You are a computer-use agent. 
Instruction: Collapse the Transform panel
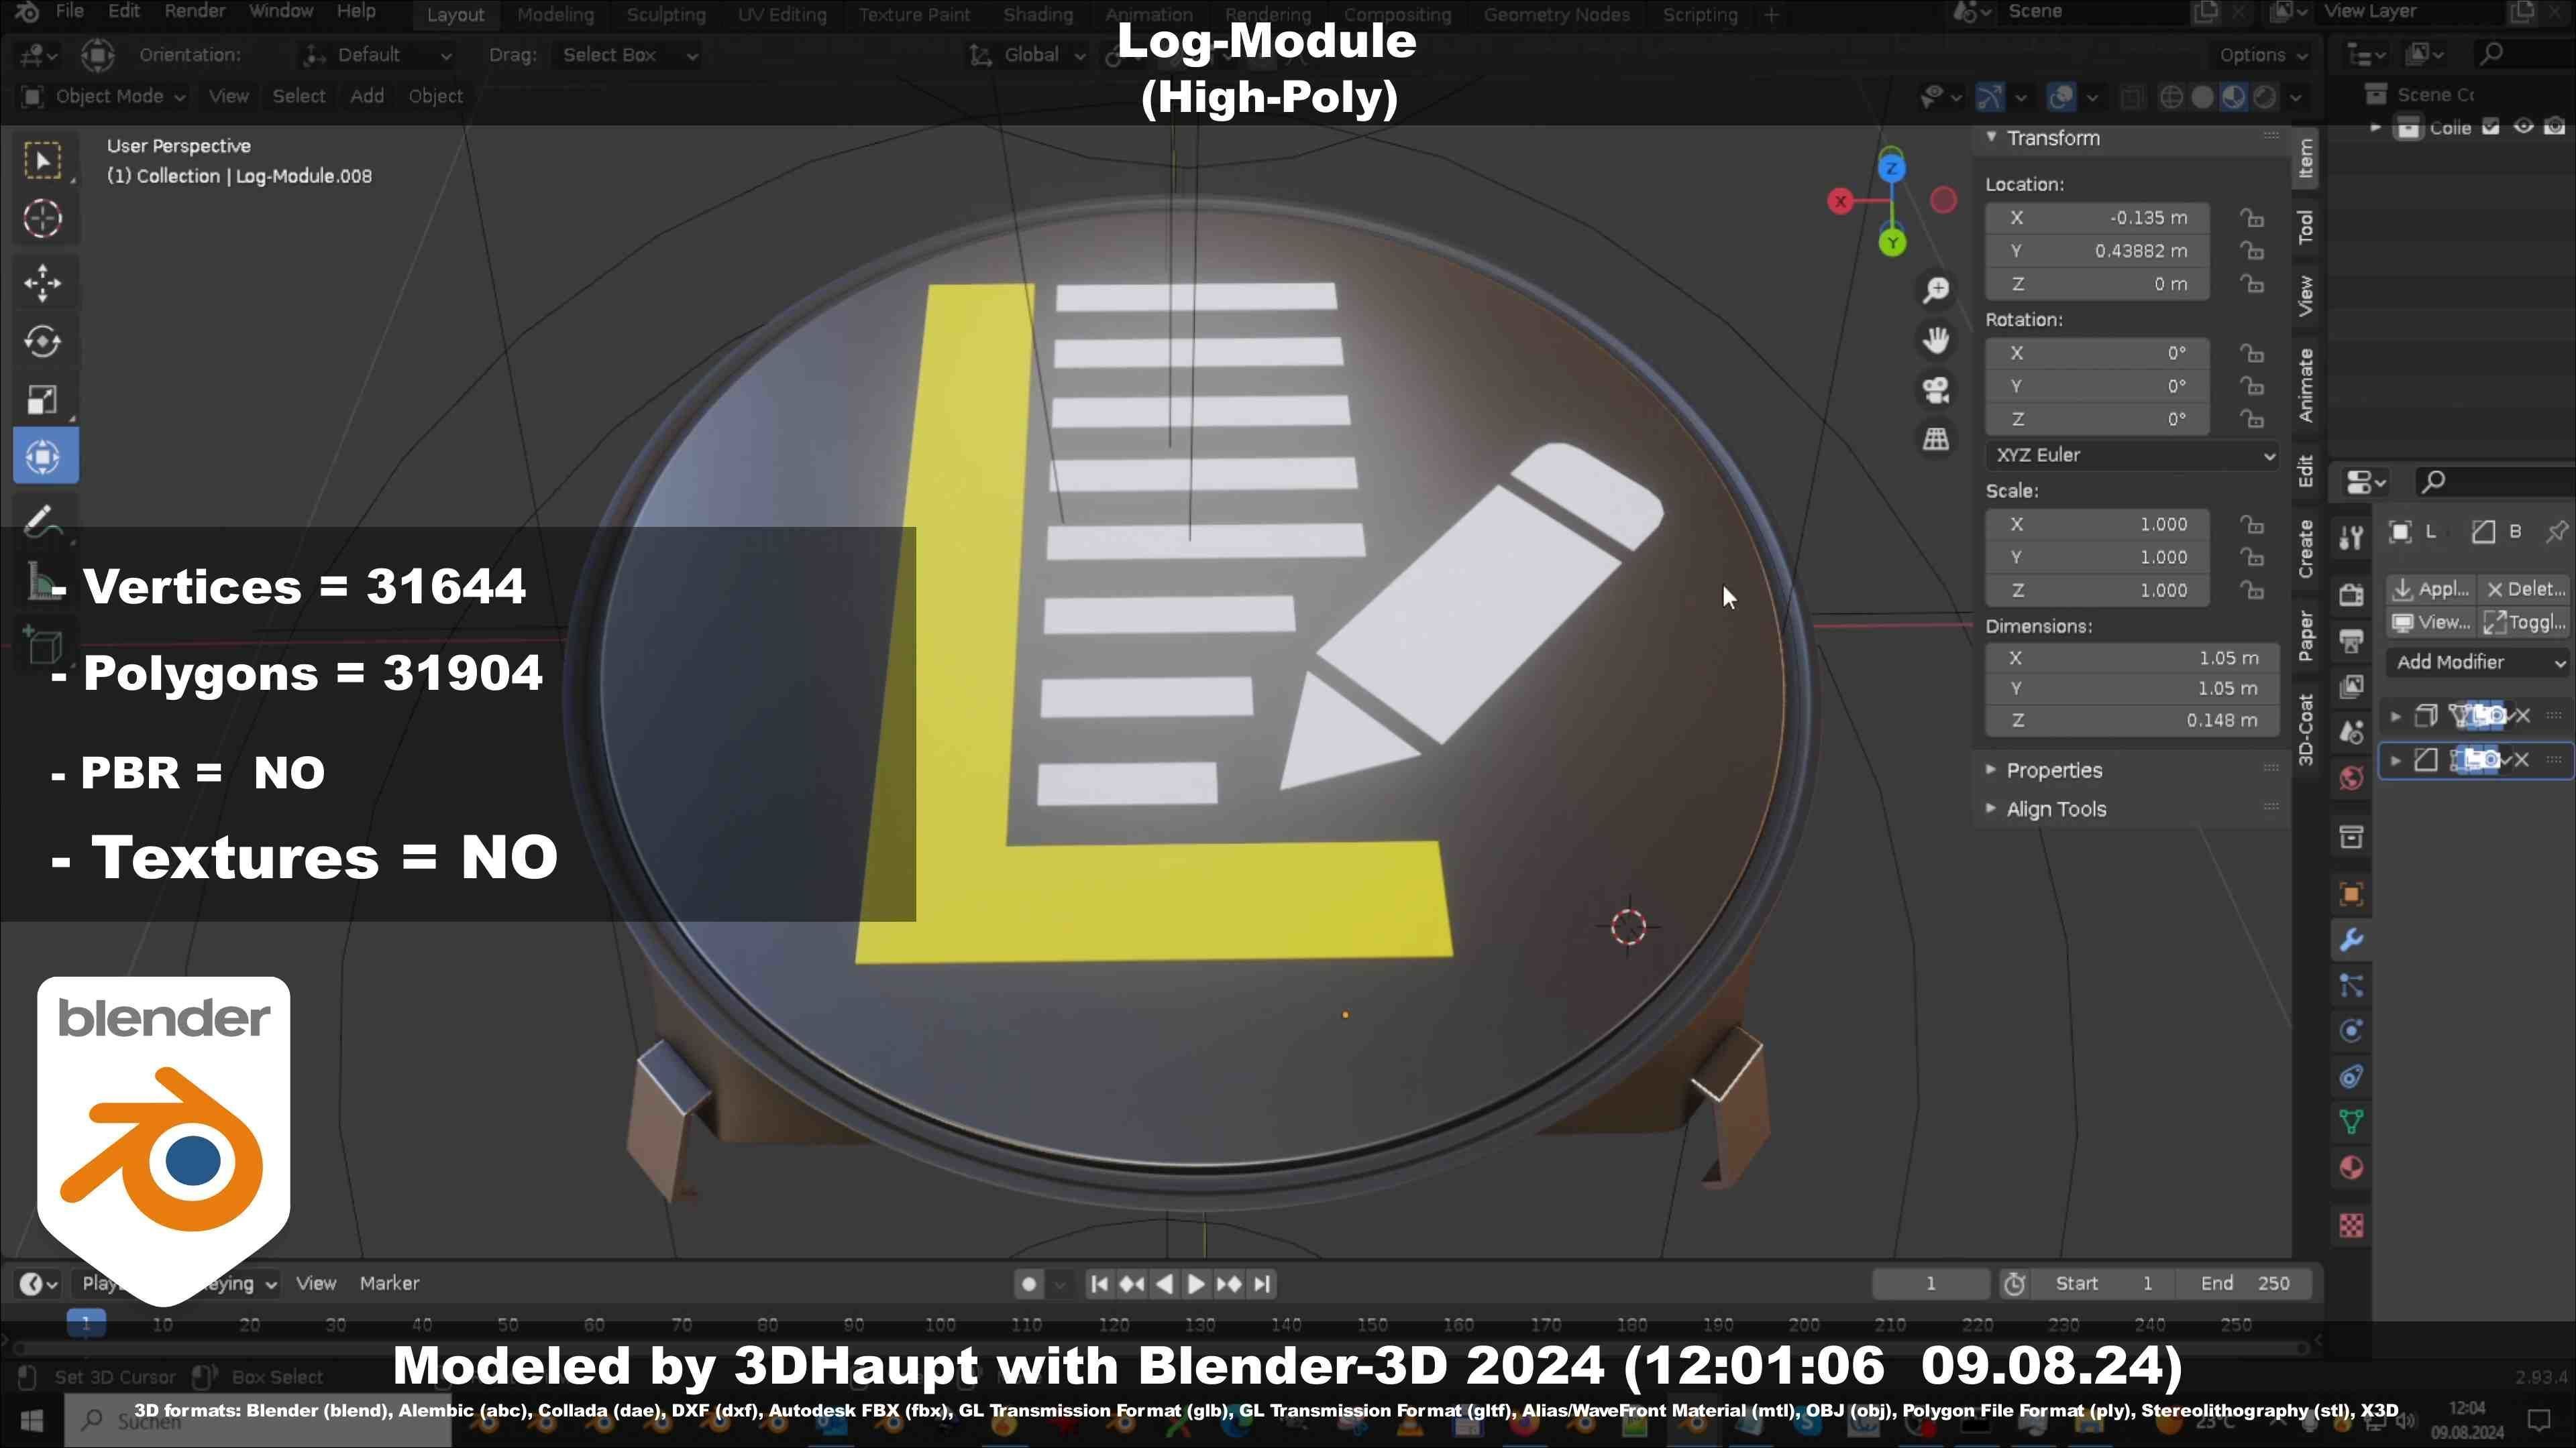[x=2052, y=138]
